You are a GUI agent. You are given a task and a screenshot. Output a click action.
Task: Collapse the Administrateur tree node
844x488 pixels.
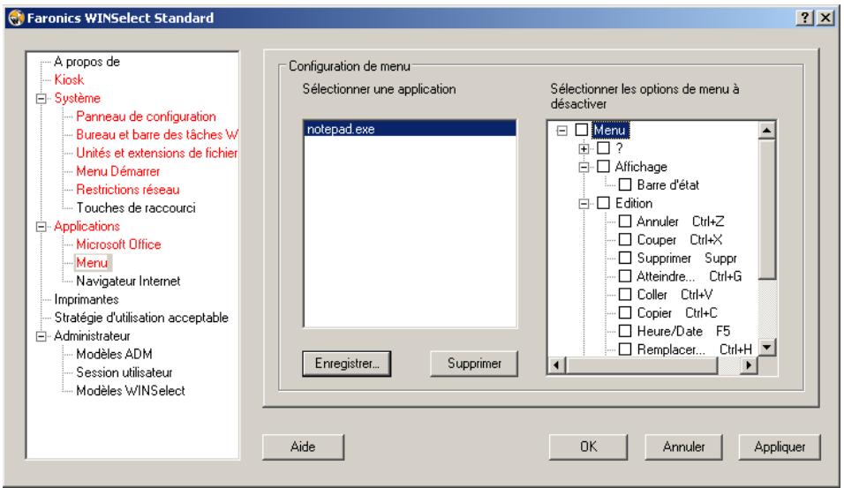pos(41,336)
